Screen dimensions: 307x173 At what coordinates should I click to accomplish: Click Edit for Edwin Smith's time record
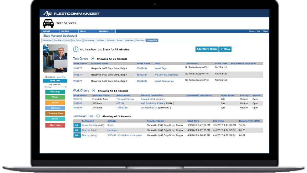(77, 125)
